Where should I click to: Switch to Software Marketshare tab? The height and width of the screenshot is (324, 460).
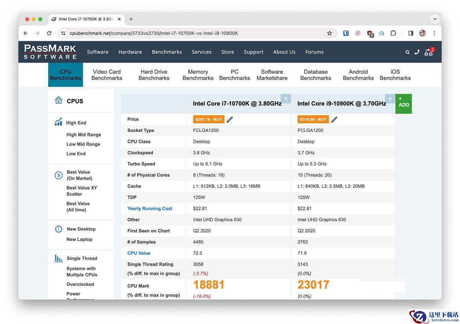pos(272,75)
